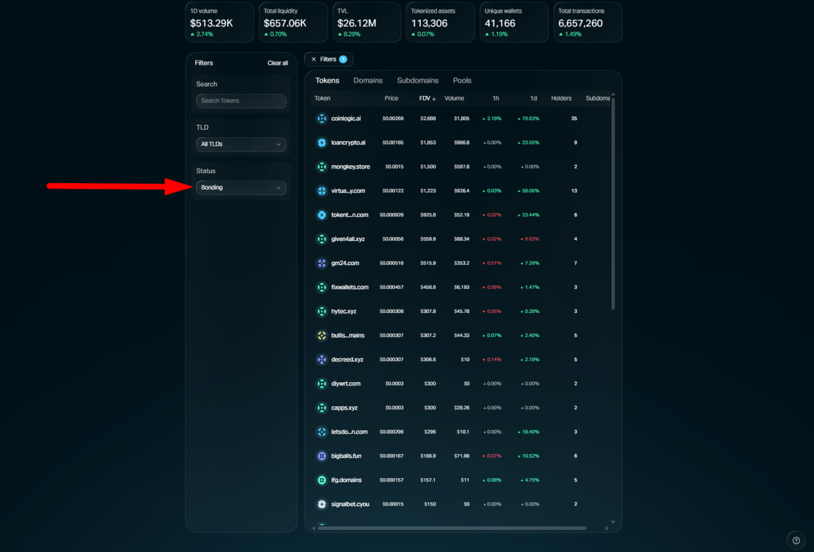Click the vertical table scrollbar
The height and width of the screenshot is (552, 814).
[x=613, y=204]
